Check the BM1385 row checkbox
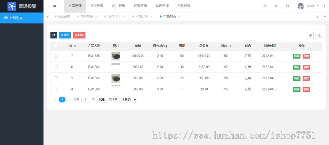 [56, 56]
